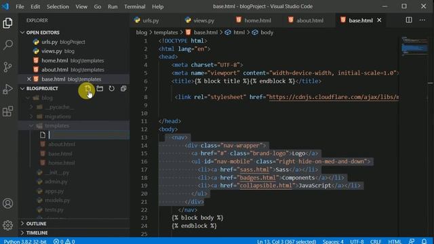The image size is (434, 244).
Task: Click the html symbol in breadcrumb
Action: 235,33
